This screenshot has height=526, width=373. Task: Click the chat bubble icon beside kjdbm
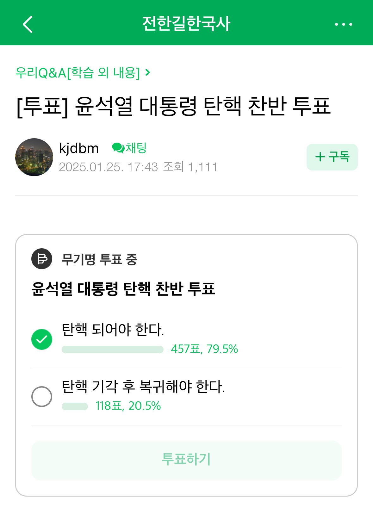[118, 148]
